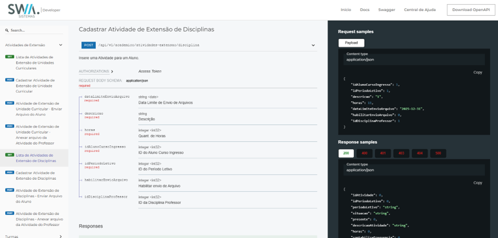
Task: Select the 500 response tab
Action: [438, 153]
